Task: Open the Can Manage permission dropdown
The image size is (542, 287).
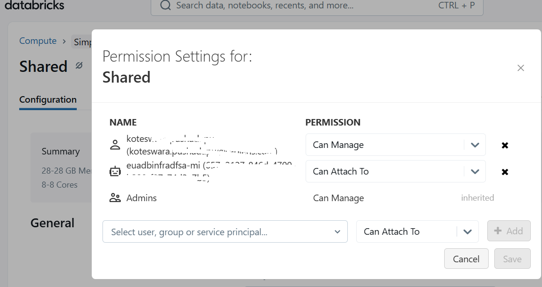Action: [x=475, y=145]
